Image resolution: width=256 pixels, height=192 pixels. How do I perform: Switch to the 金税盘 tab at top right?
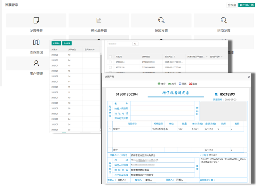(232, 5)
